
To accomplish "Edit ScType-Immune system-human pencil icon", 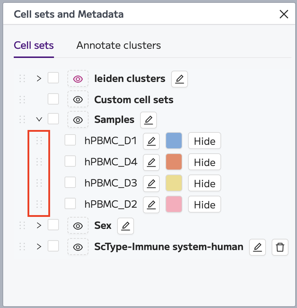I will (257, 247).
